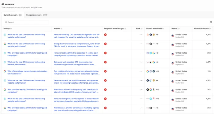Select the AI search volume value 135
Screen dimensions: 214x114
coord(209,71)
